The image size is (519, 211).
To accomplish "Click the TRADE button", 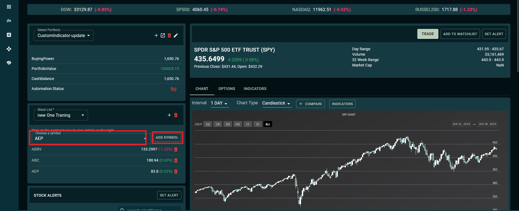I will coord(428,34).
